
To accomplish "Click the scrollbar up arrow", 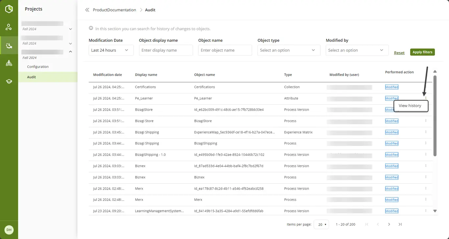I will pyautogui.click(x=435, y=71).
